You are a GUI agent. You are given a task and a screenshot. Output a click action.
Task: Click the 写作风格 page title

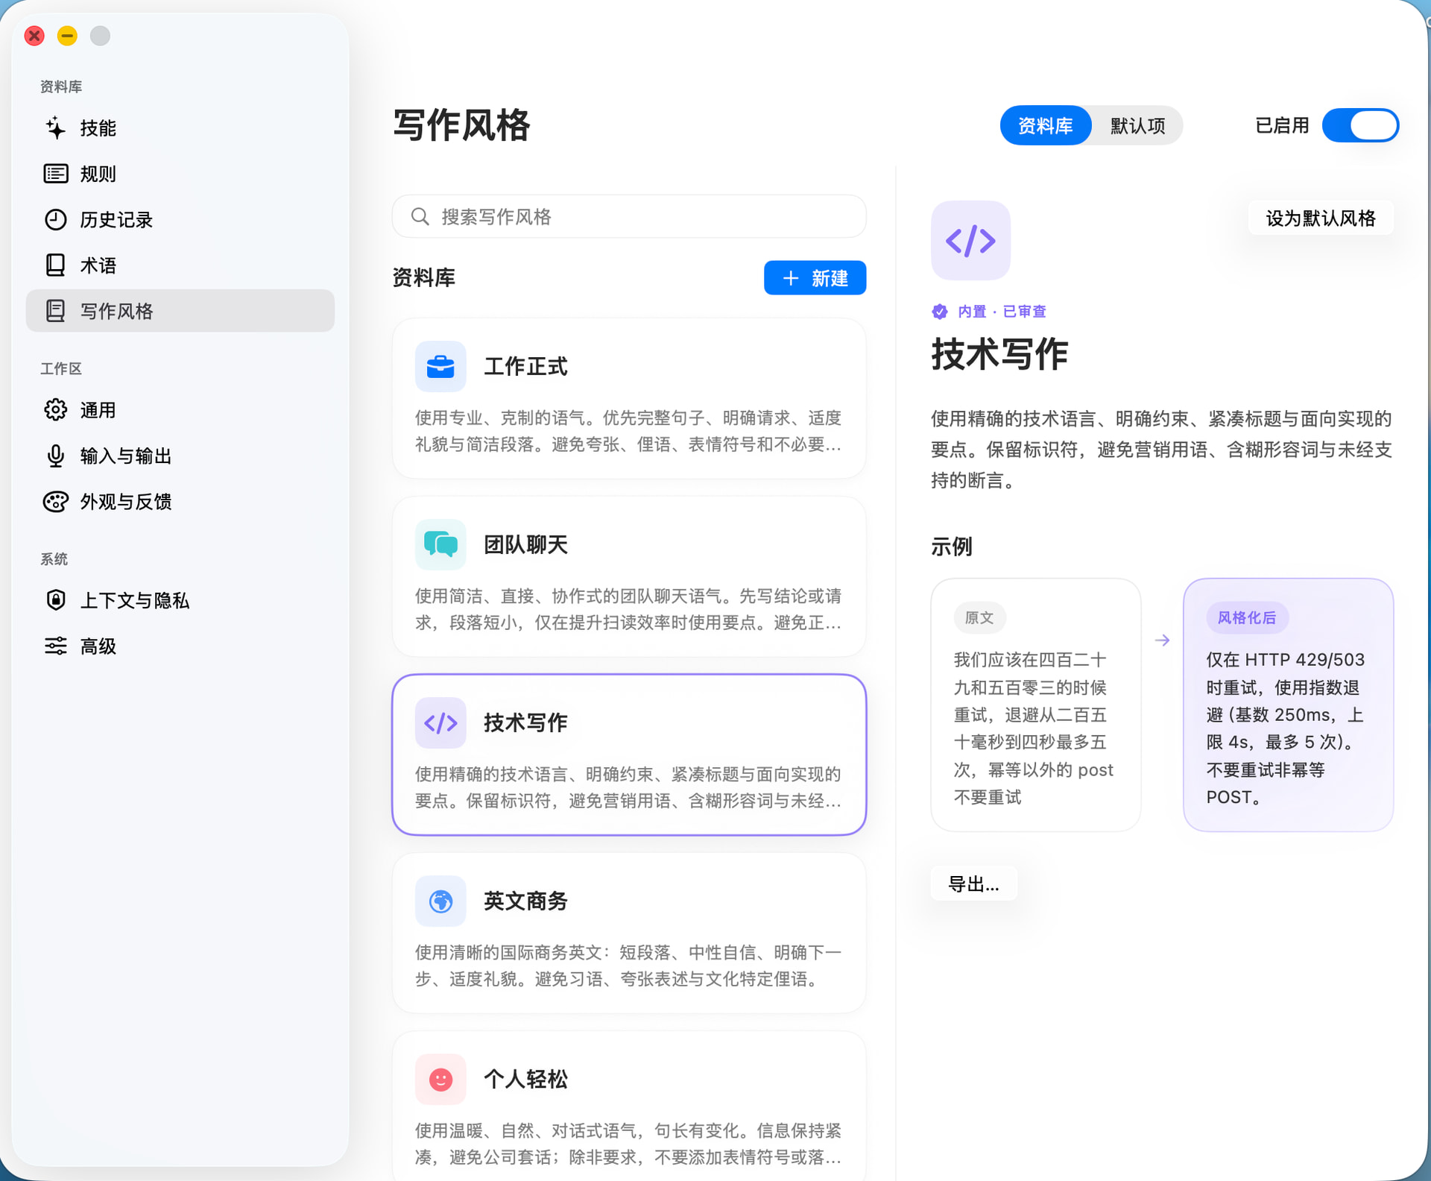click(x=461, y=125)
